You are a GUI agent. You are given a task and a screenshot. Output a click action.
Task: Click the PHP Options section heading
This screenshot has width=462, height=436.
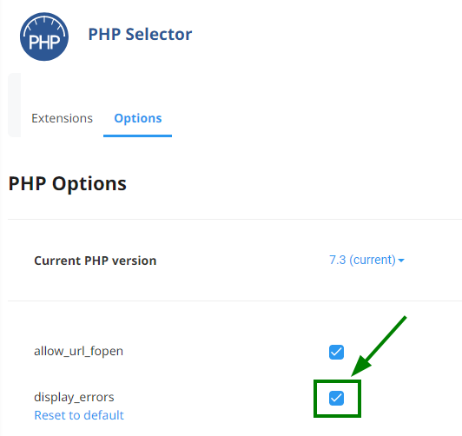[x=68, y=184]
